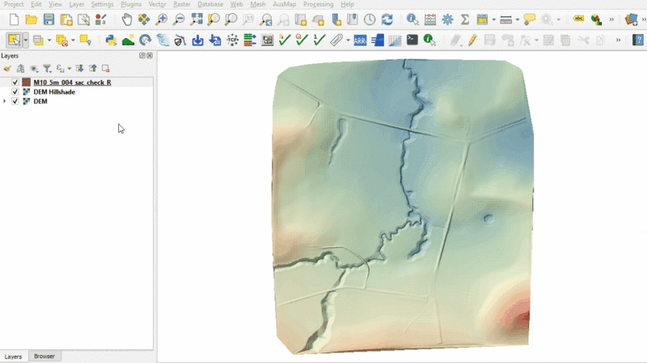Viewport: 647px width, 363px height.
Task: Uncheck the M10_5m_004_sac_check_R layer visibility
Action: pos(15,82)
